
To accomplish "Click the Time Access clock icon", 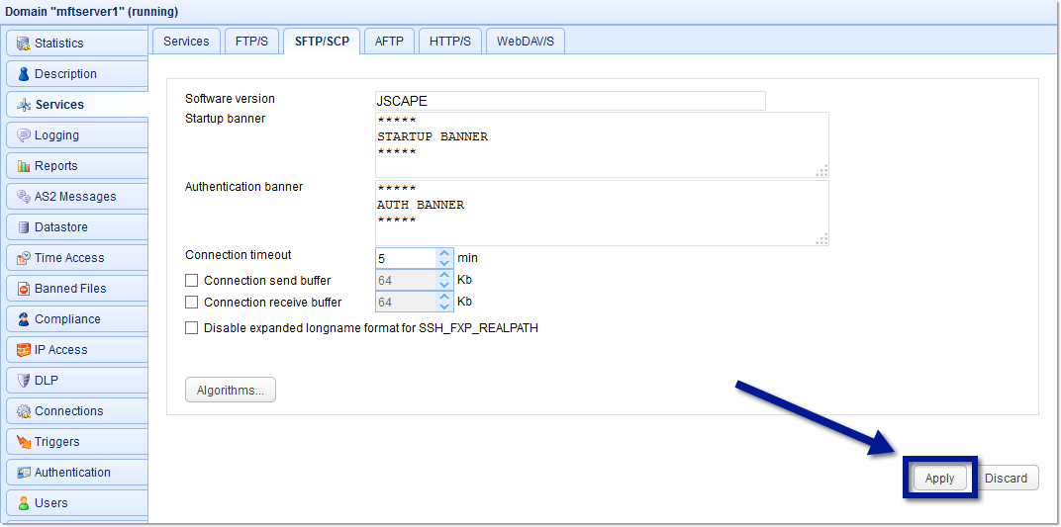I will (x=24, y=258).
